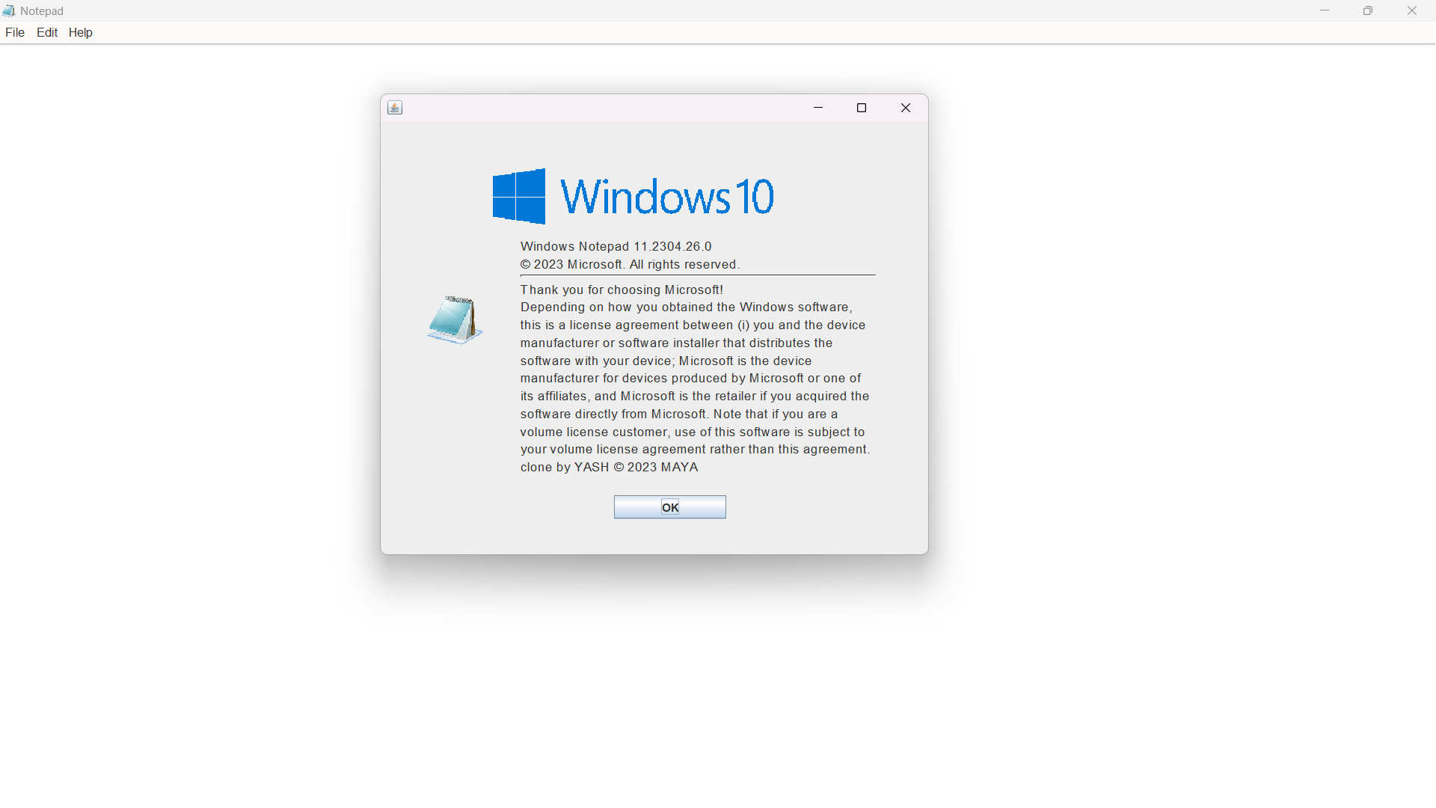This screenshot has width=1436, height=808.
Task: Click the OK button in About dialog
Action: coord(669,507)
